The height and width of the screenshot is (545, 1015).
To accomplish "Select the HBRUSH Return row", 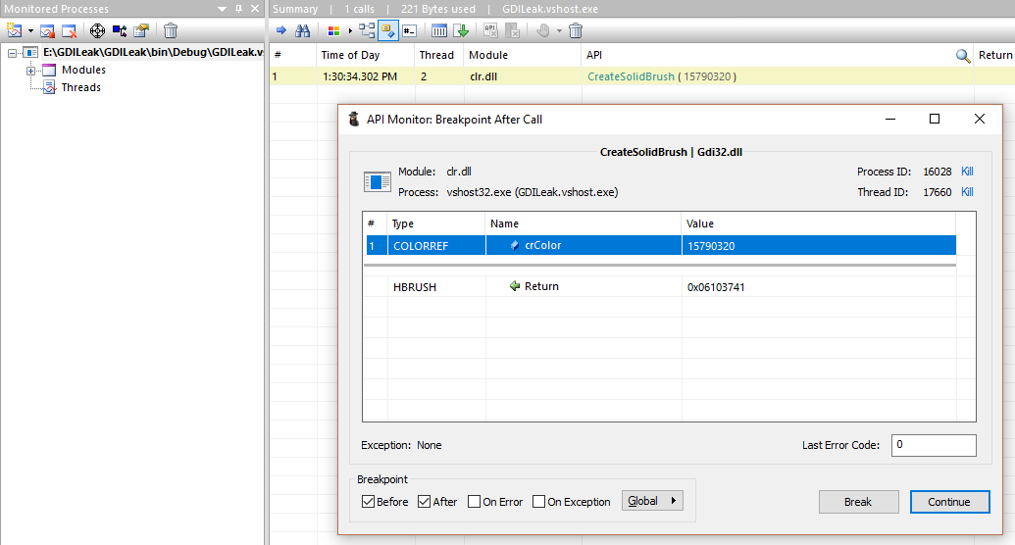I will 660,287.
